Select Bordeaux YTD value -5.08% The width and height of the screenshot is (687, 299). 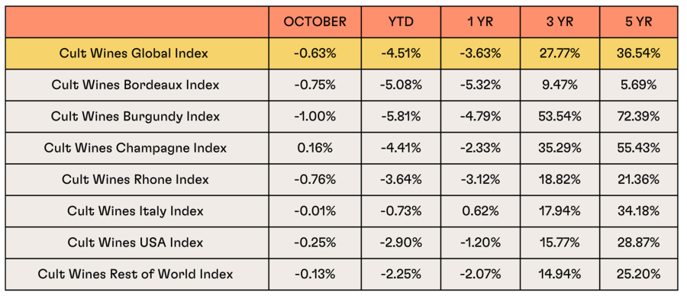pyautogui.click(x=401, y=85)
